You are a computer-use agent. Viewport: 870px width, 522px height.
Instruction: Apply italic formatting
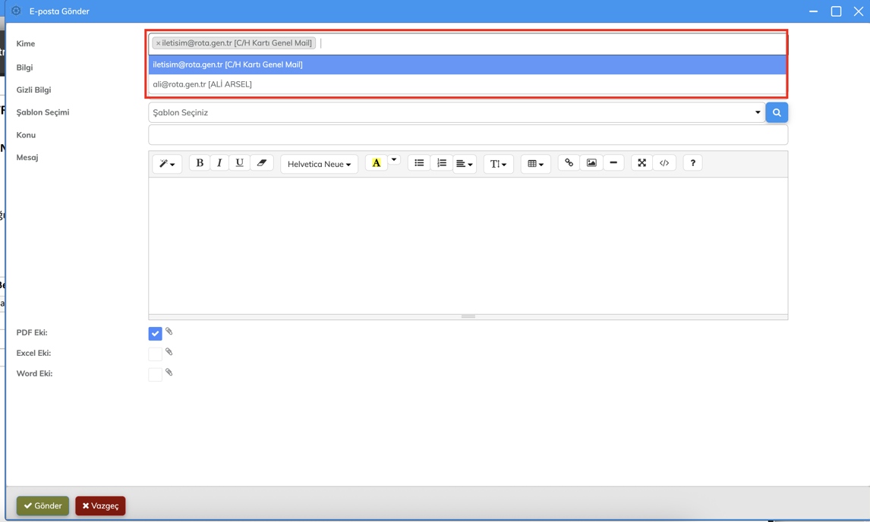(x=219, y=163)
